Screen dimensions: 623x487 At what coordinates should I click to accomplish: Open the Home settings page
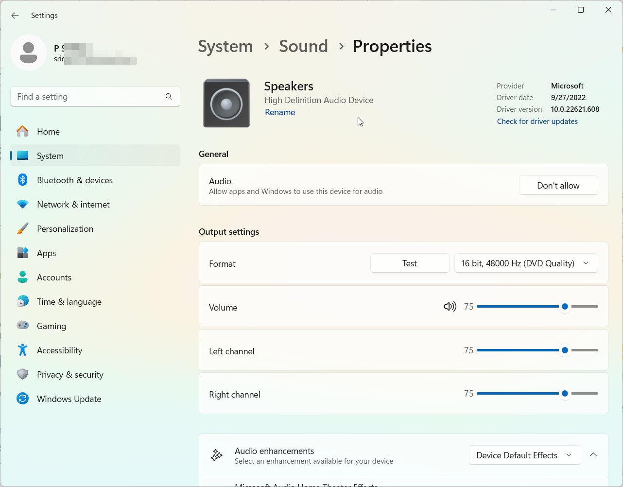(x=95, y=131)
